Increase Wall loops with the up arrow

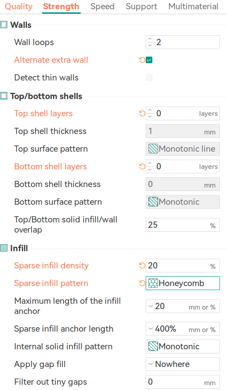click(x=150, y=39)
